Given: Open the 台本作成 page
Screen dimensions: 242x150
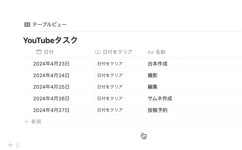Looking at the screenshot, I should click(x=158, y=64).
